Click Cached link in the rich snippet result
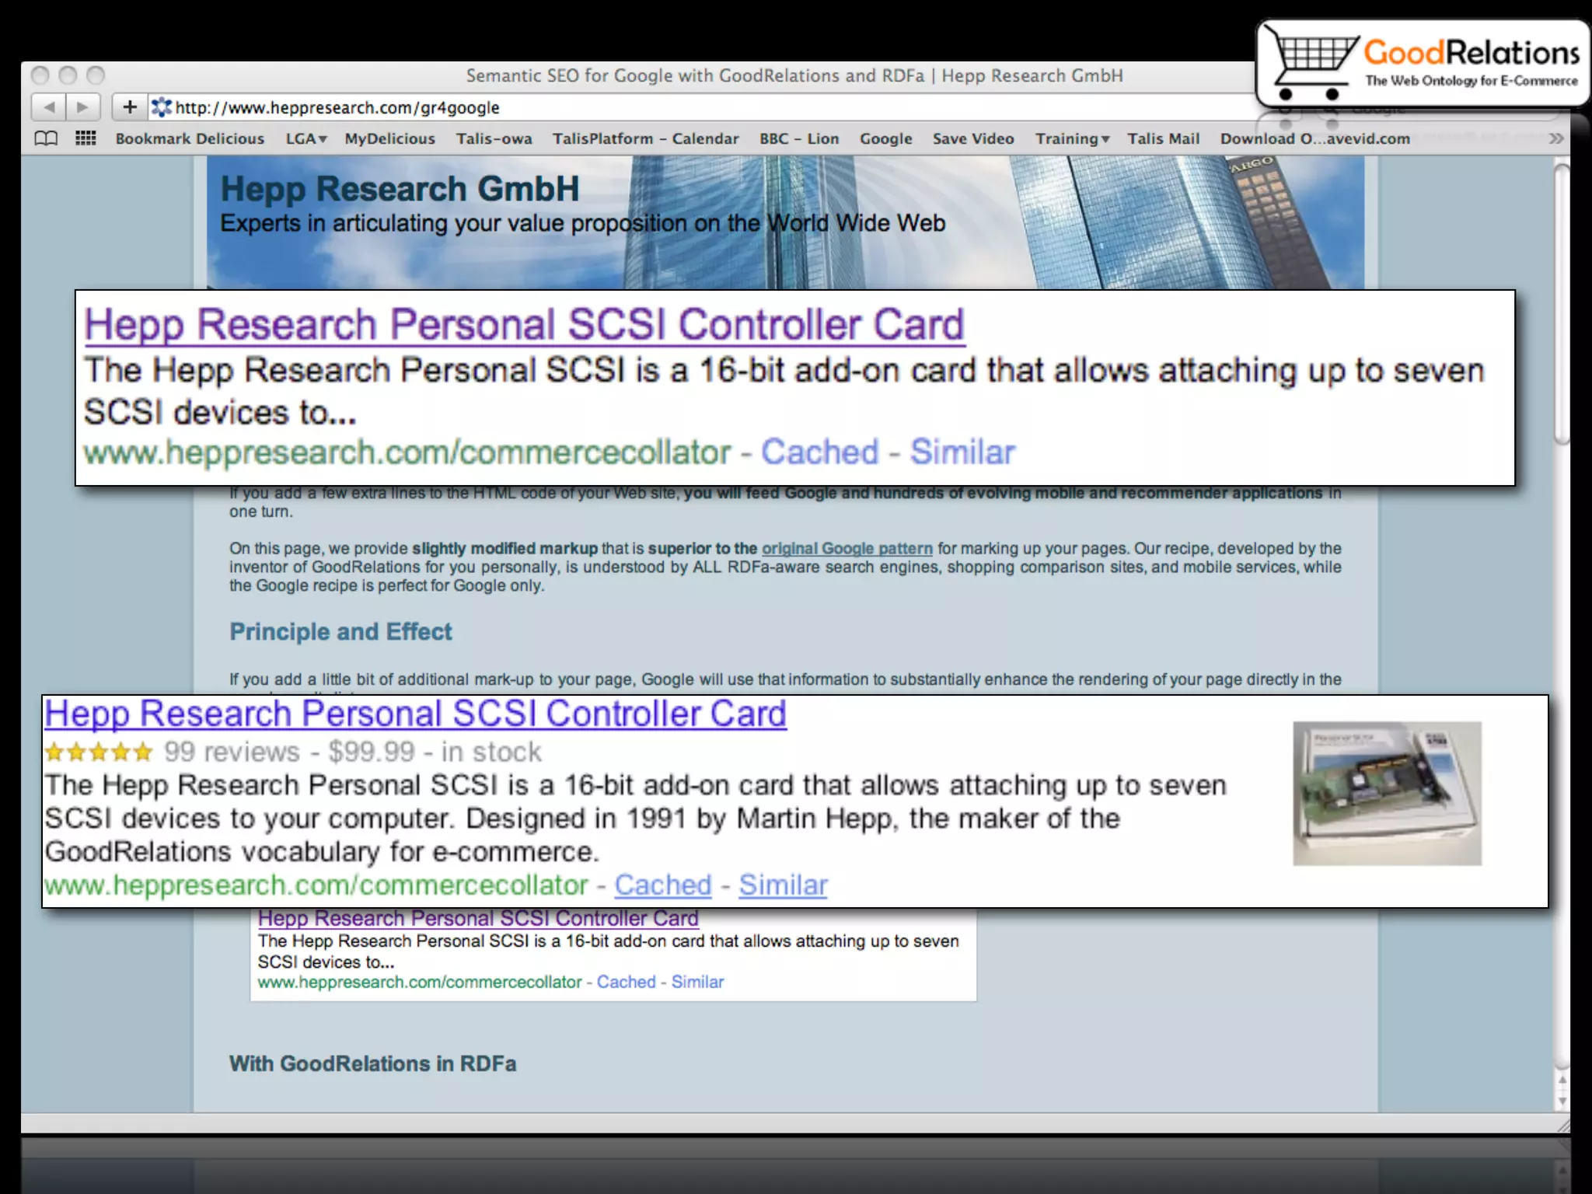Viewport: 1592px width, 1194px height. pos(662,885)
